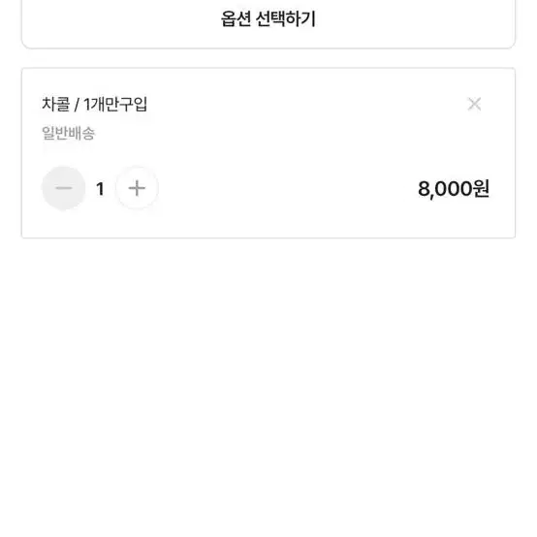Open the 옵션 선택하기 option selector

pos(268,24)
